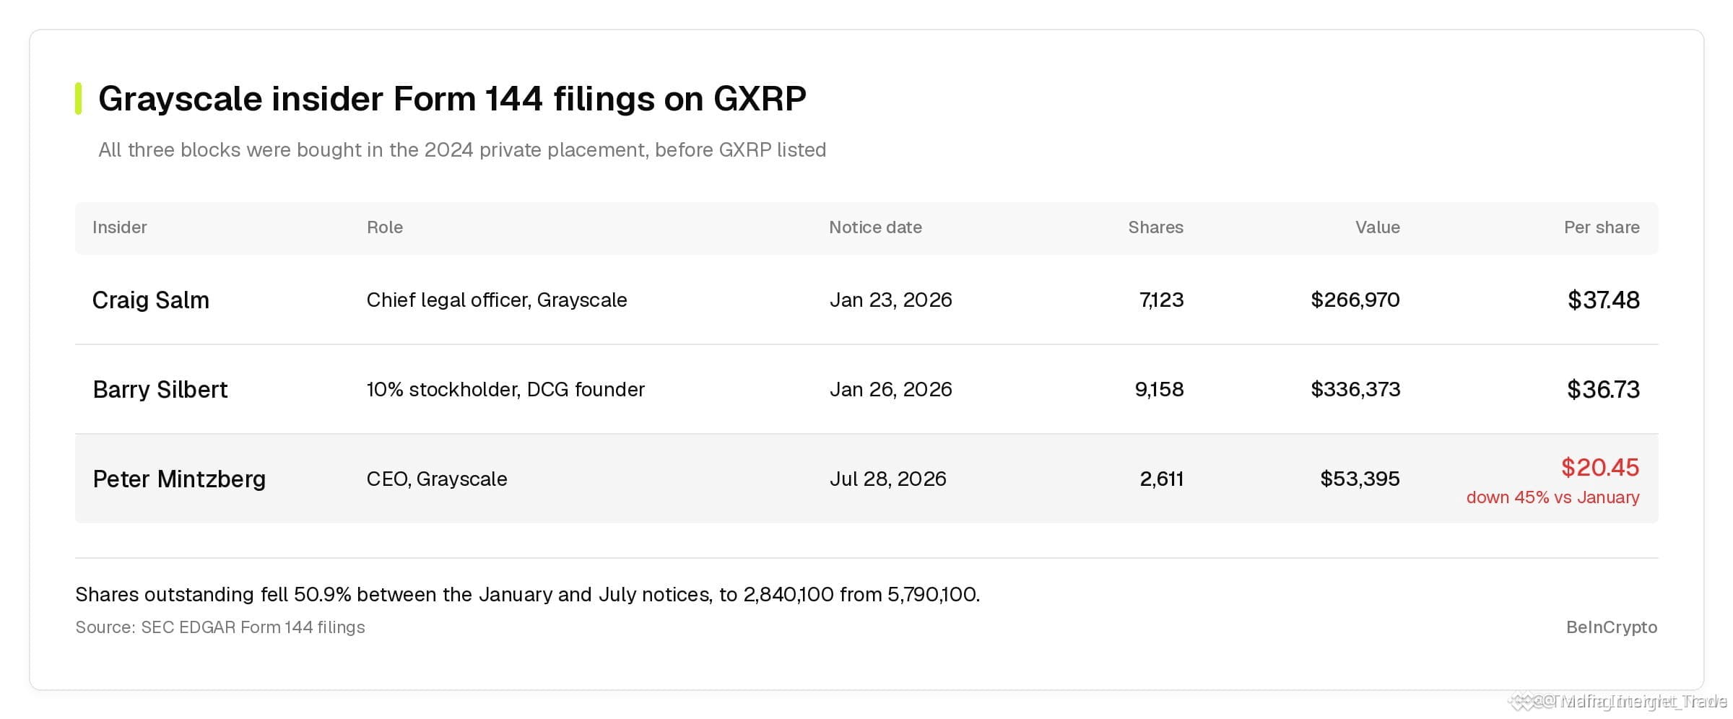Click the BeInCrypto attribution label
The height and width of the screenshot is (719, 1733).
1612,627
